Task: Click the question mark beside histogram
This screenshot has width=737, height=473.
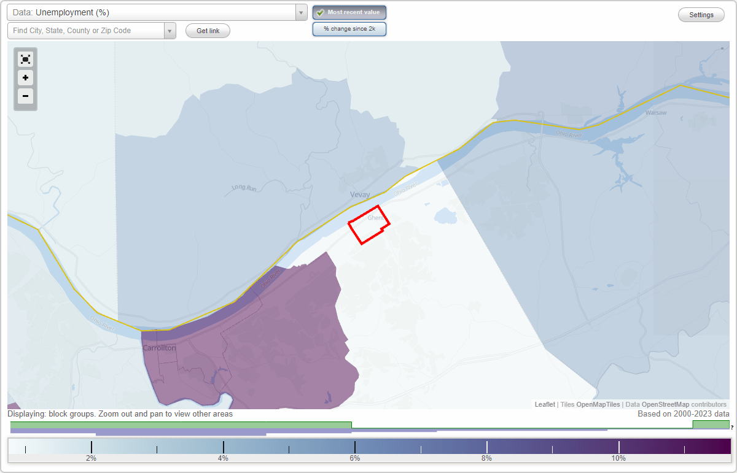Action: click(732, 427)
